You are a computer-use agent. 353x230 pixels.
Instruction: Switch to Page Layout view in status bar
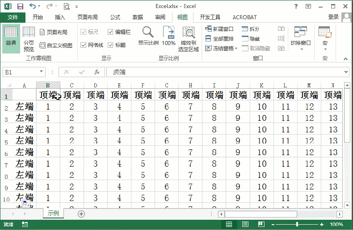pos(245,224)
